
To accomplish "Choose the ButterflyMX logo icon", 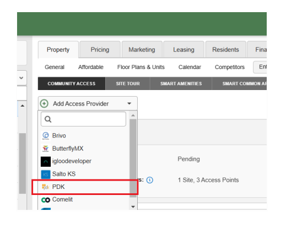I will pyautogui.click(x=46, y=149).
